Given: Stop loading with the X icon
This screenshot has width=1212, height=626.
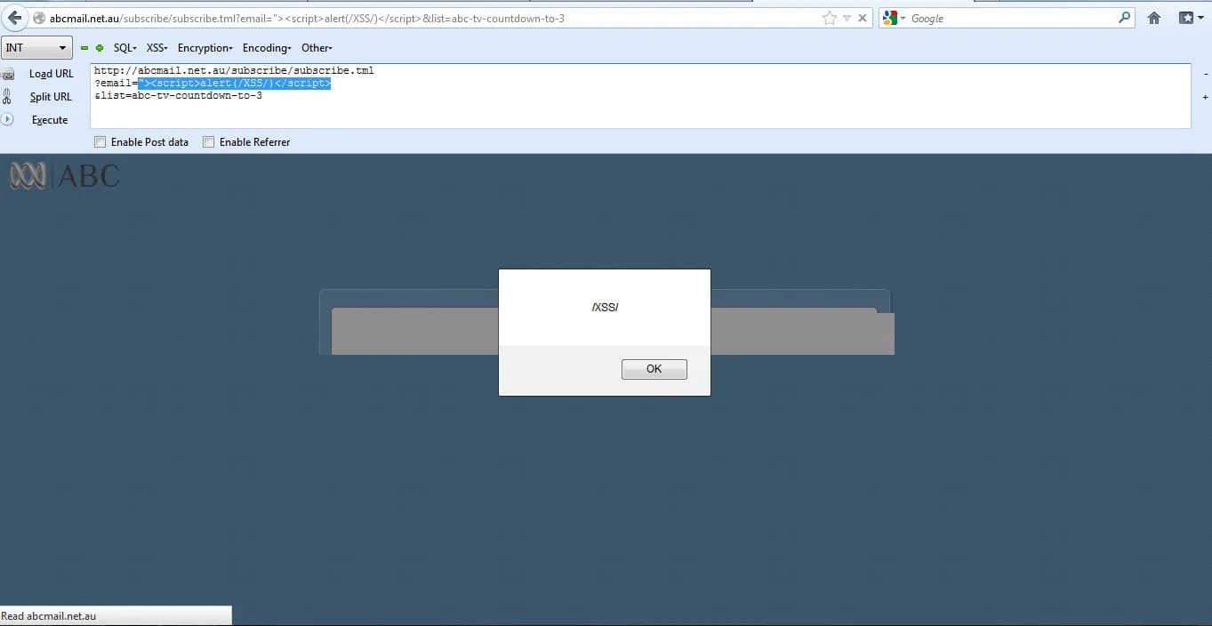Looking at the screenshot, I should pyautogui.click(x=863, y=19).
